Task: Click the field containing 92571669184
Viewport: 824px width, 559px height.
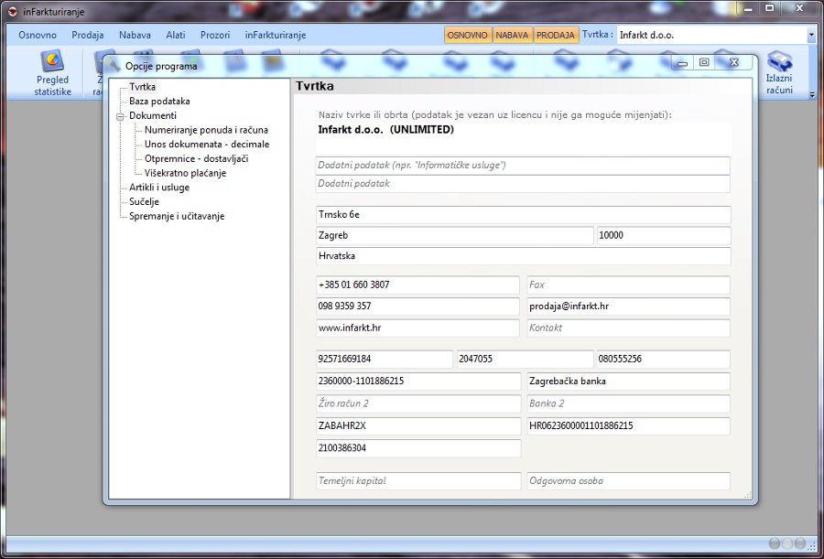Action: coord(385,359)
